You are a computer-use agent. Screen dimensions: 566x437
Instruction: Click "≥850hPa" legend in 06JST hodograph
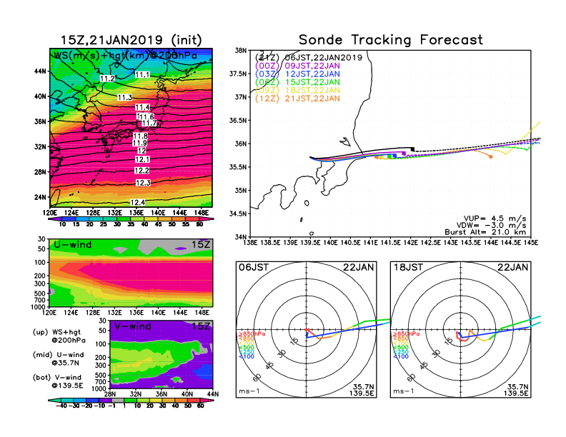[x=252, y=334]
